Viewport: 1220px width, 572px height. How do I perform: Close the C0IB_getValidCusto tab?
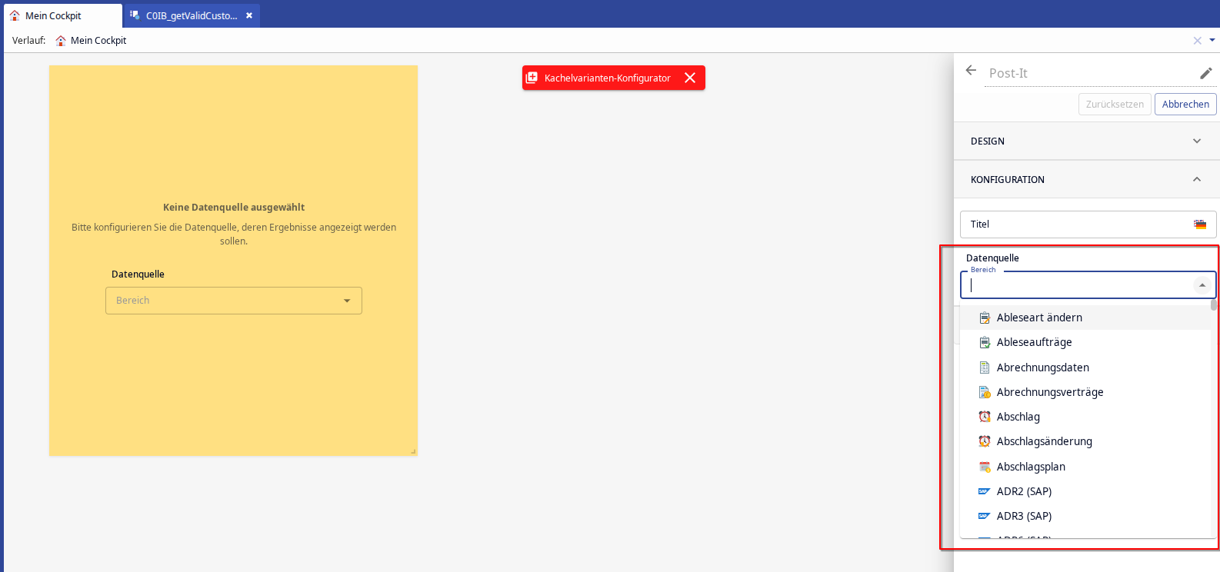pyautogui.click(x=249, y=15)
